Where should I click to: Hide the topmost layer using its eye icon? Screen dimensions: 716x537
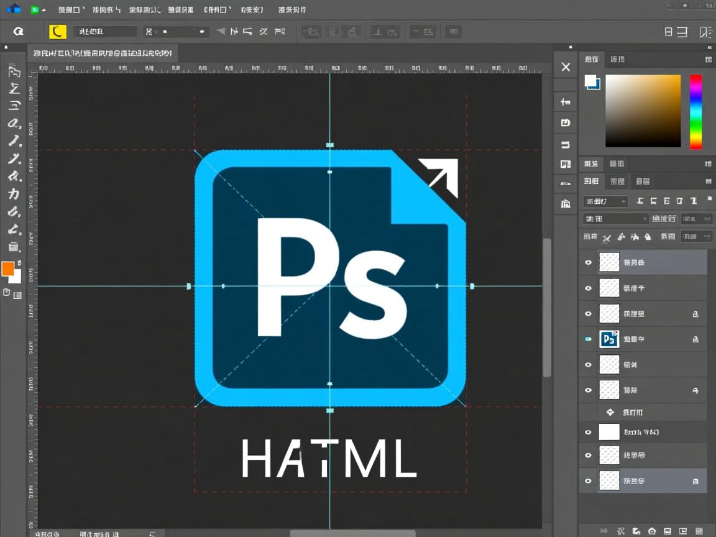(588, 262)
